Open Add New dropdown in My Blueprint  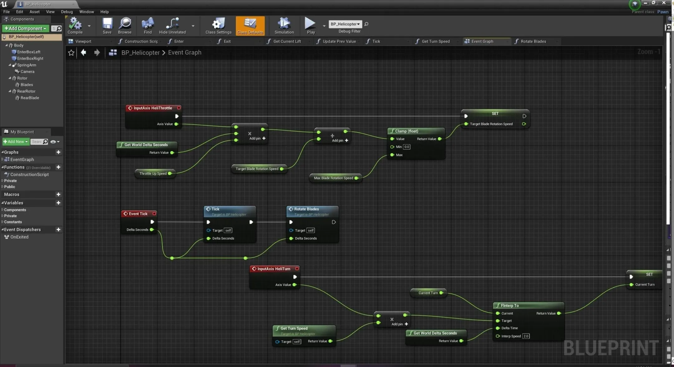16,142
